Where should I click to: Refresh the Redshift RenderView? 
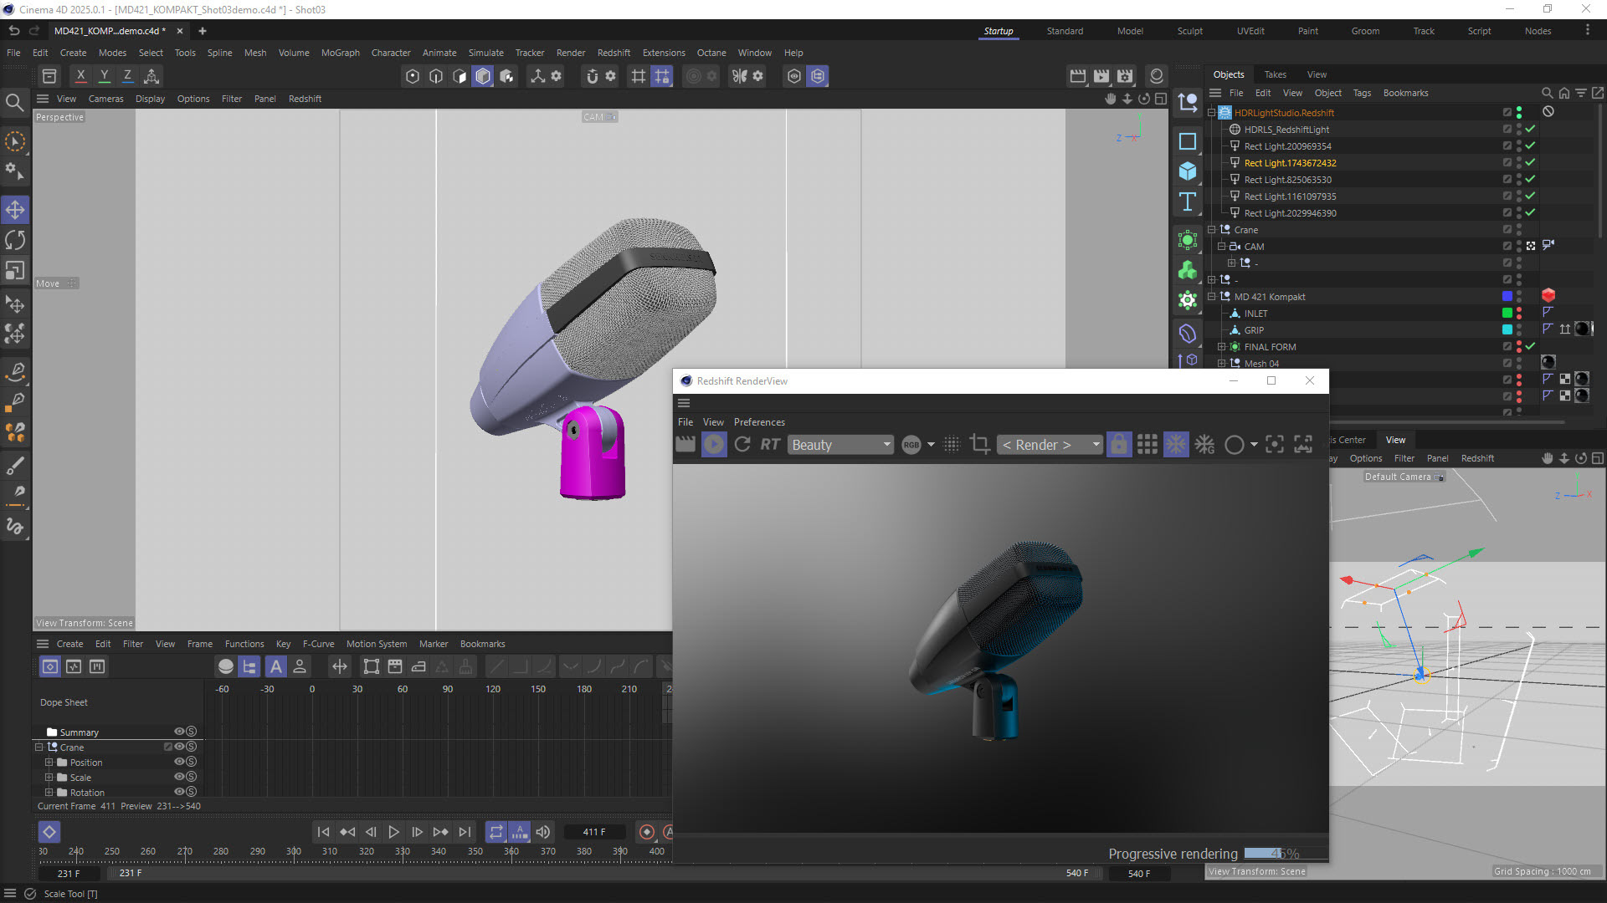(742, 445)
